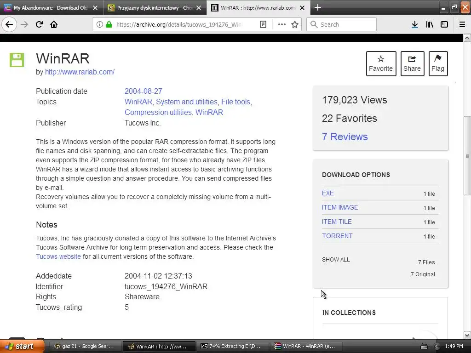Show site information icon in address bar
The width and height of the screenshot is (471, 353).
[x=99, y=24]
